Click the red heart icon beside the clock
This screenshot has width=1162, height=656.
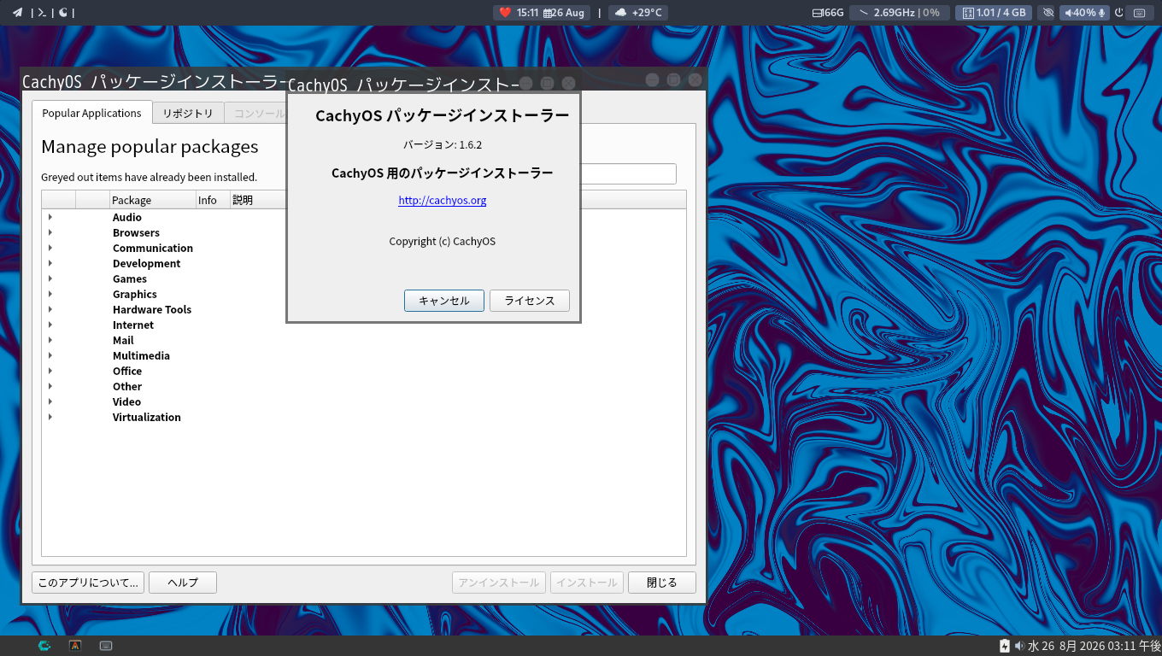[x=505, y=13]
